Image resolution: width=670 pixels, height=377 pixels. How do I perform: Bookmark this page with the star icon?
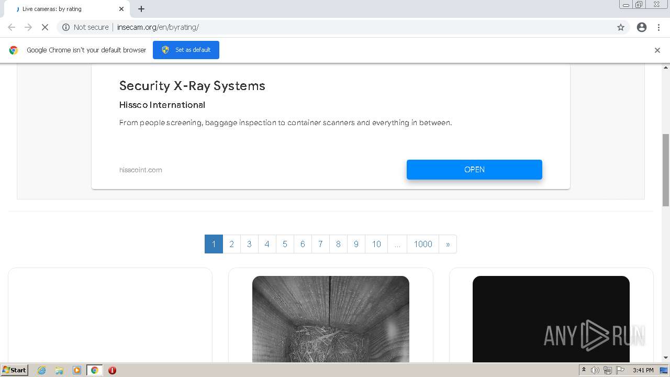tap(621, 27)
